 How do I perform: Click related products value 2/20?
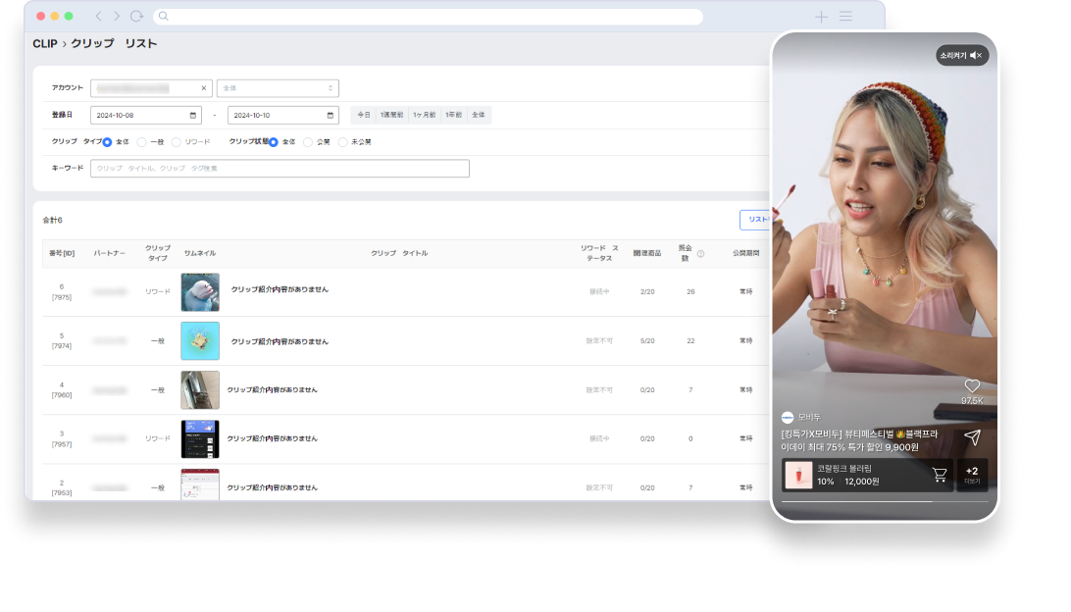647,291
